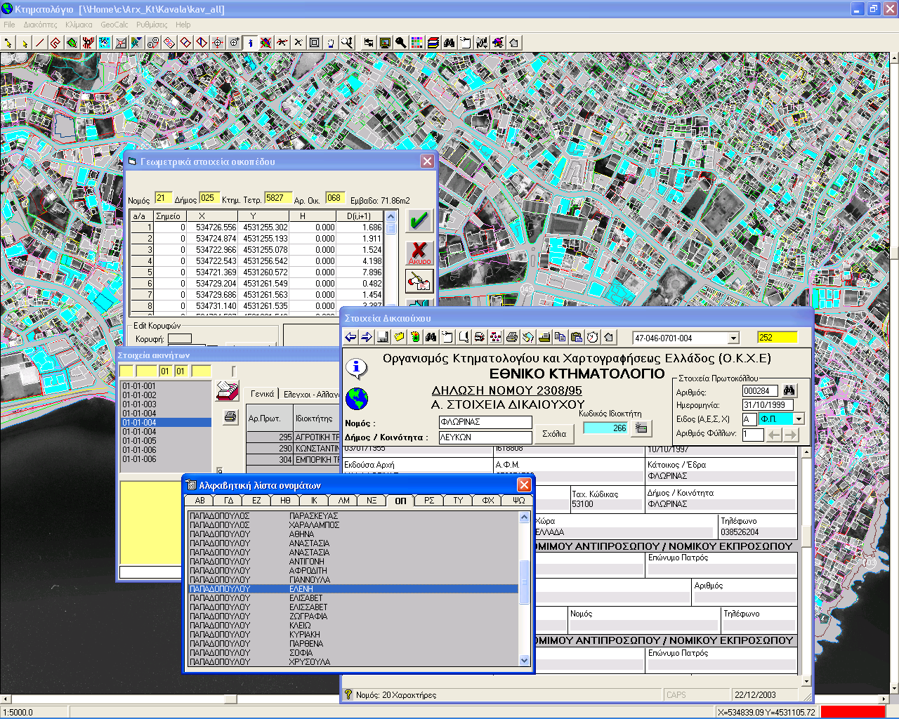Select the Γενικά tab
Viewport: 899px width, 719px height.
pos(262,394)
